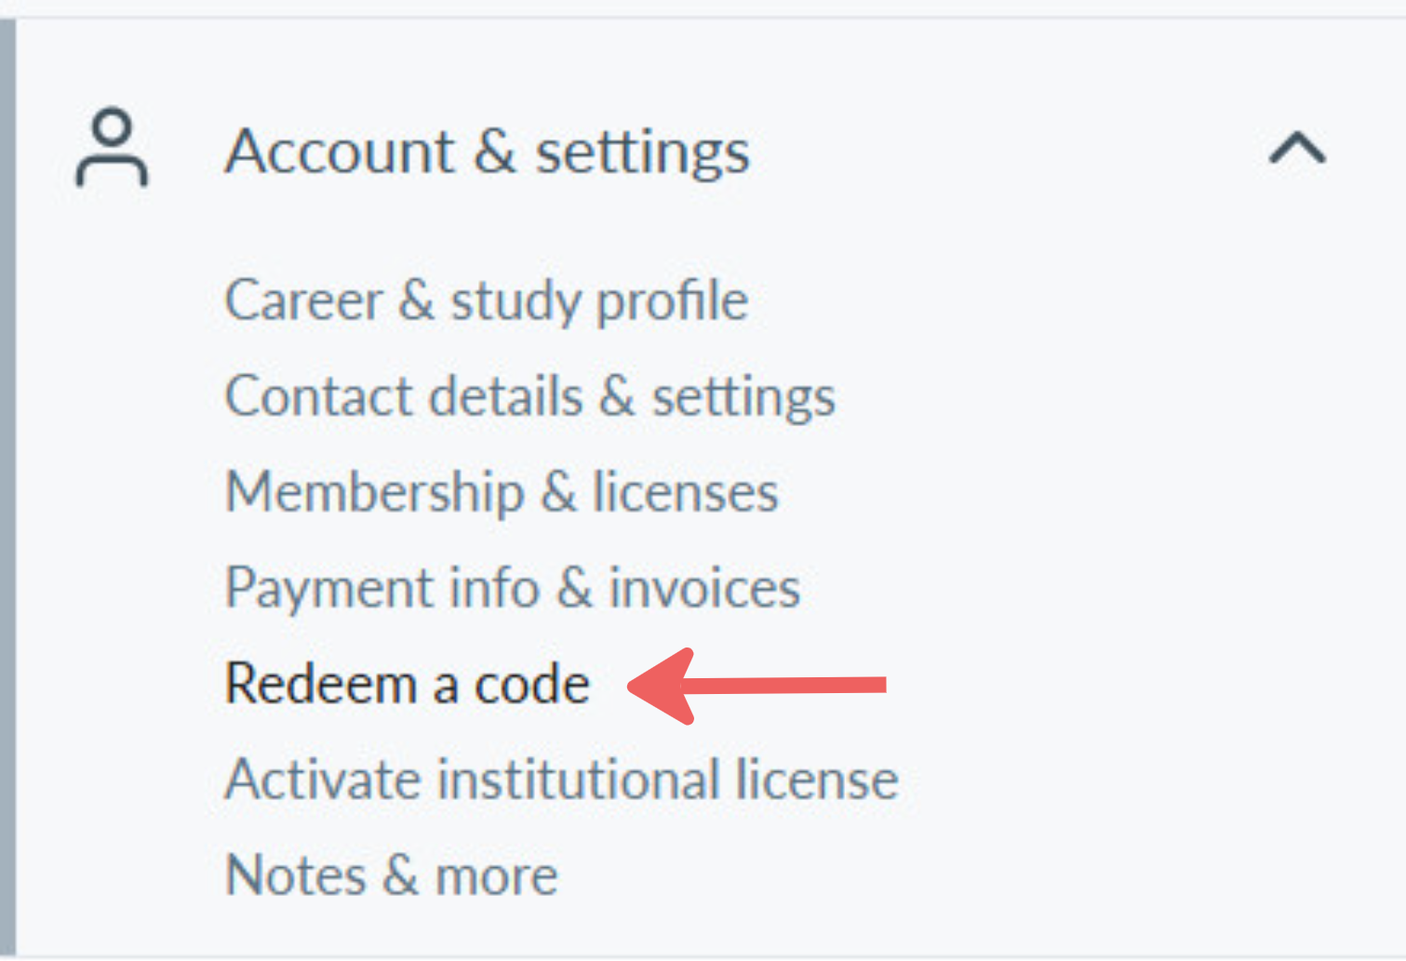The image size is (1406, 961).
Task: Change settings via Contact details entry
Action: (530, 397)
